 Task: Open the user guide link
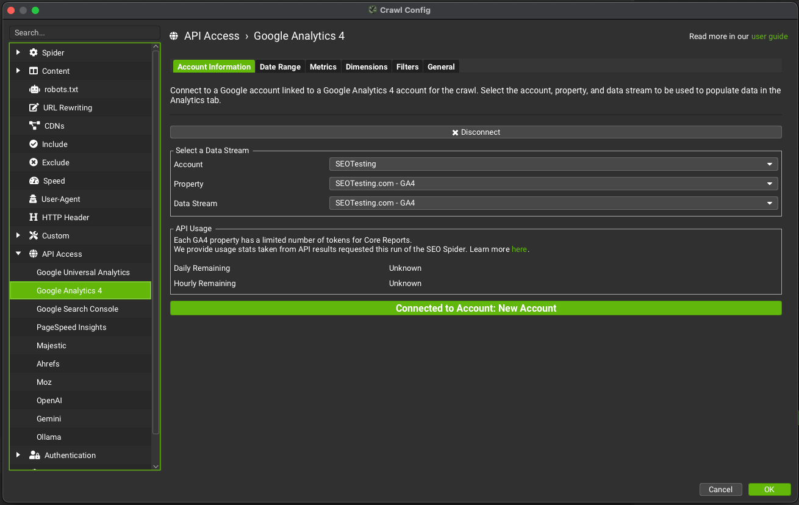[x=769, y=37]
